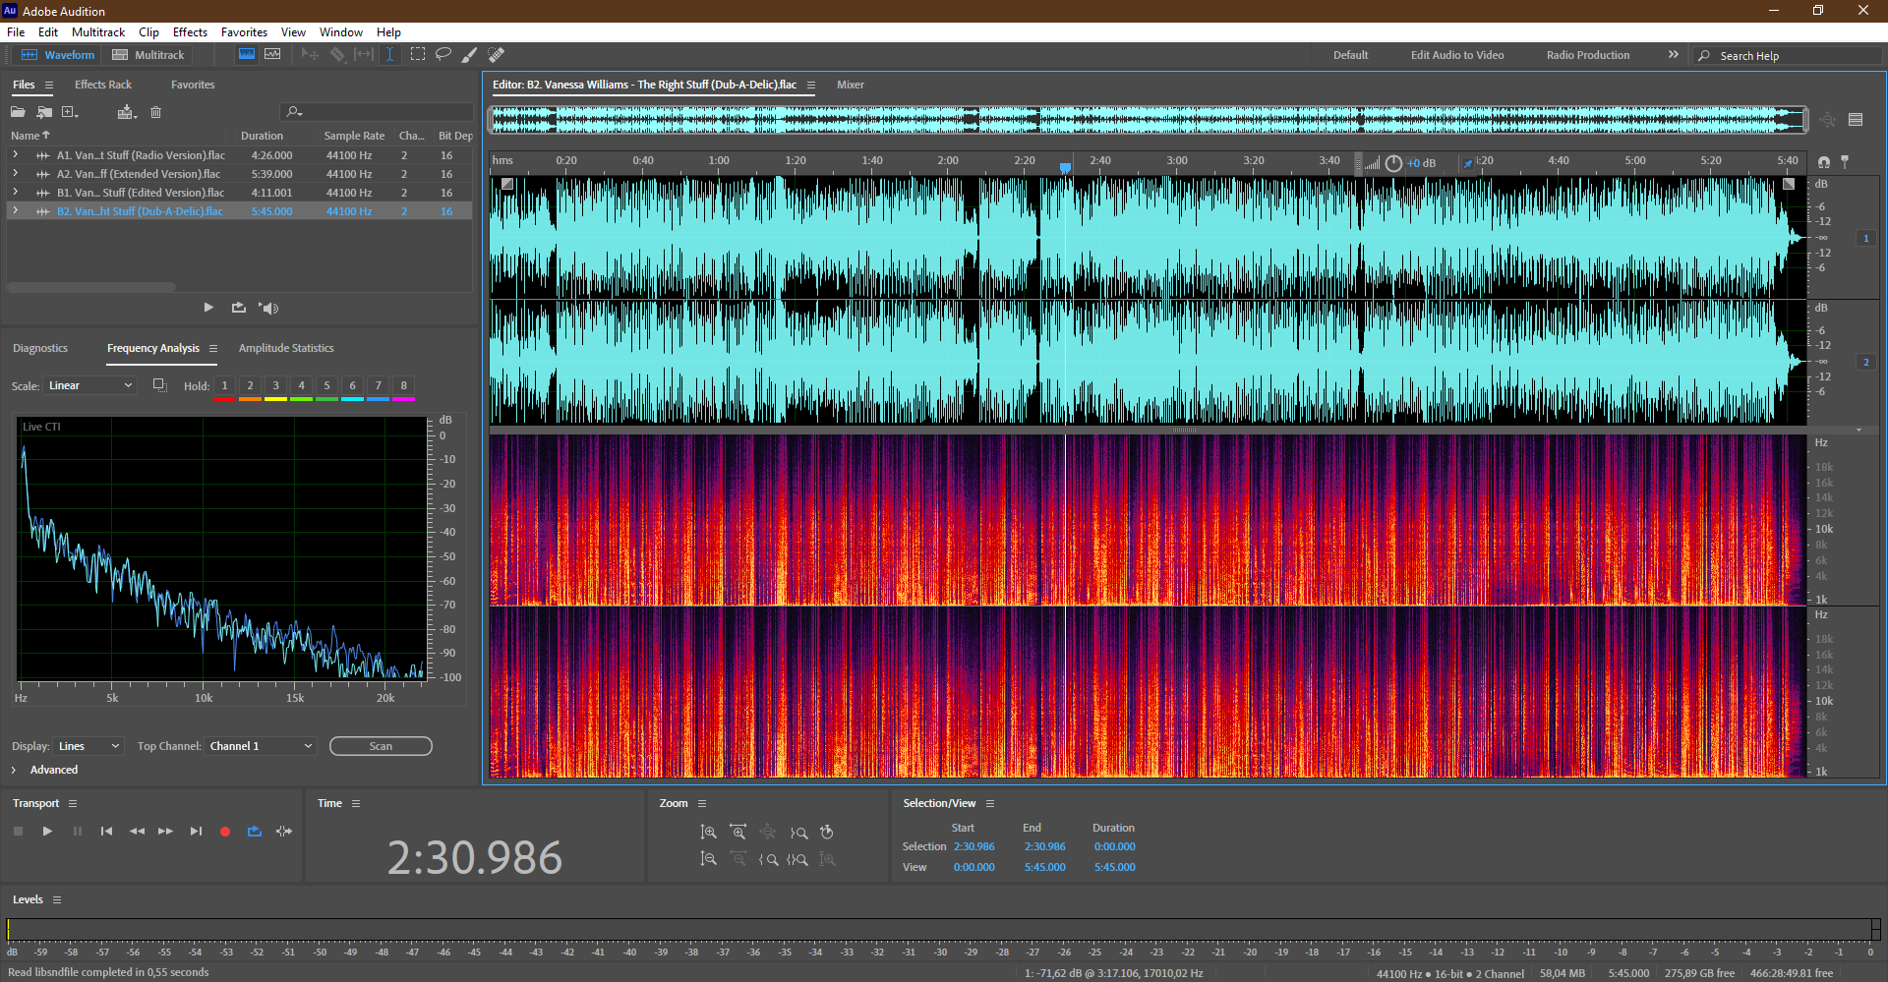Click the Stop transport button
This screenshot has height=982, width=1888.
[x=18, y=832]
